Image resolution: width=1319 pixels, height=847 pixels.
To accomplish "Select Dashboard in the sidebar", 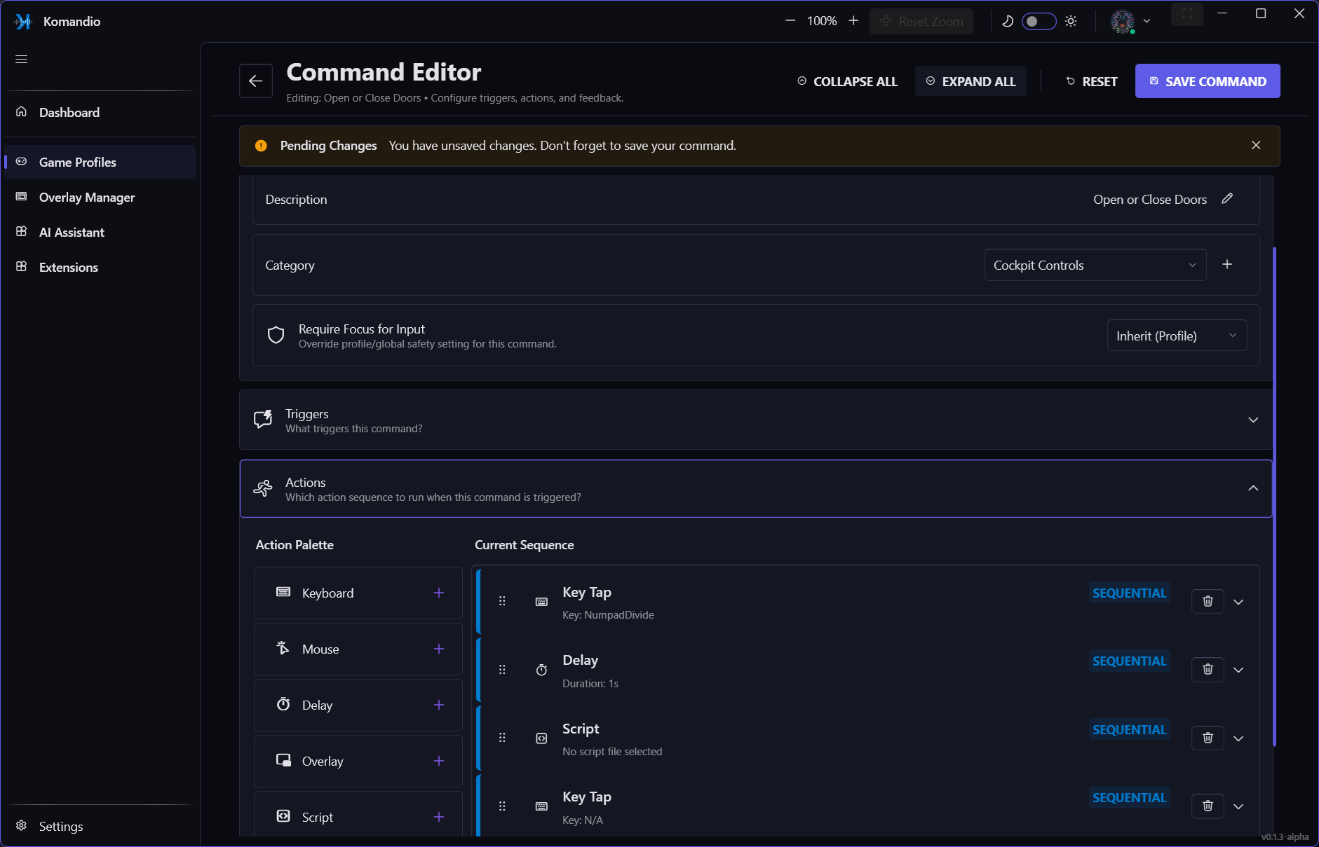I will click(69, 112).
